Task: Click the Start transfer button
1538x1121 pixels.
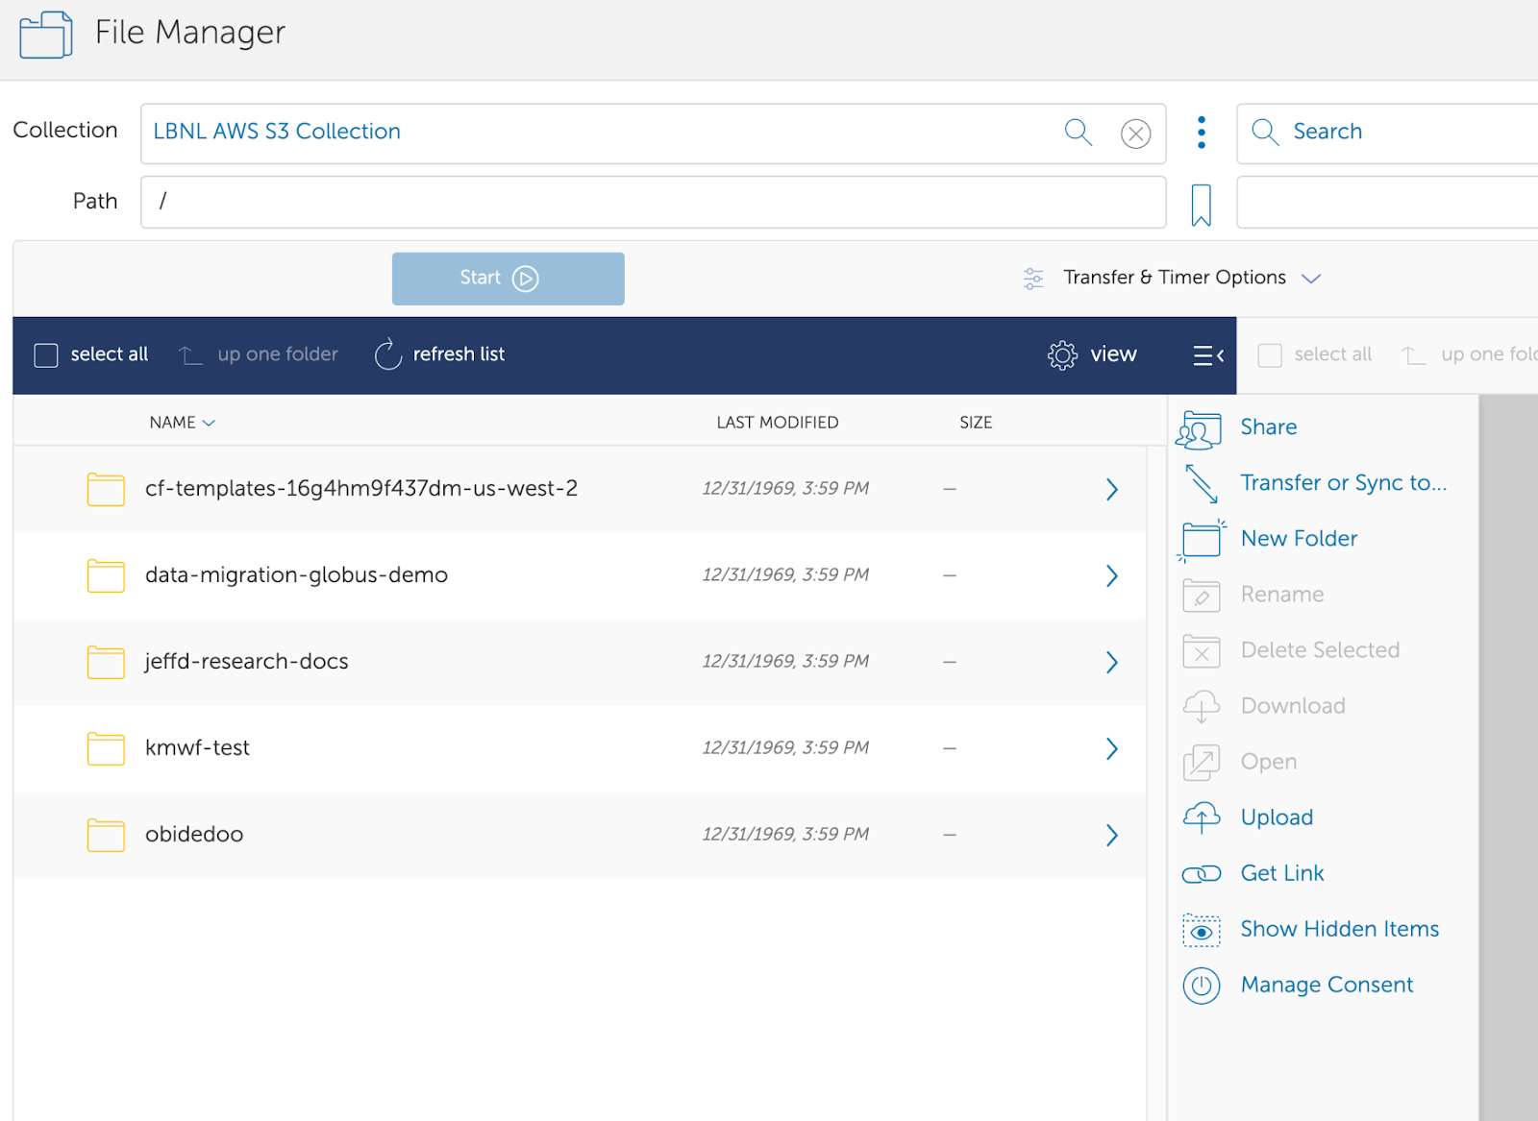Action: [x=509, y=279]
